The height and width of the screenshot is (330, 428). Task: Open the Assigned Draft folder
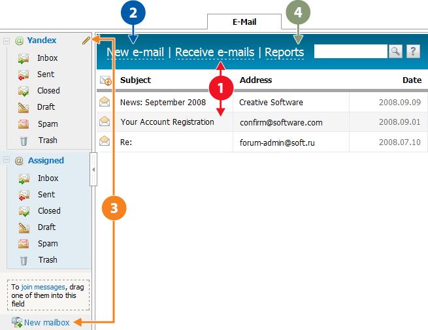tap(46, 227)
